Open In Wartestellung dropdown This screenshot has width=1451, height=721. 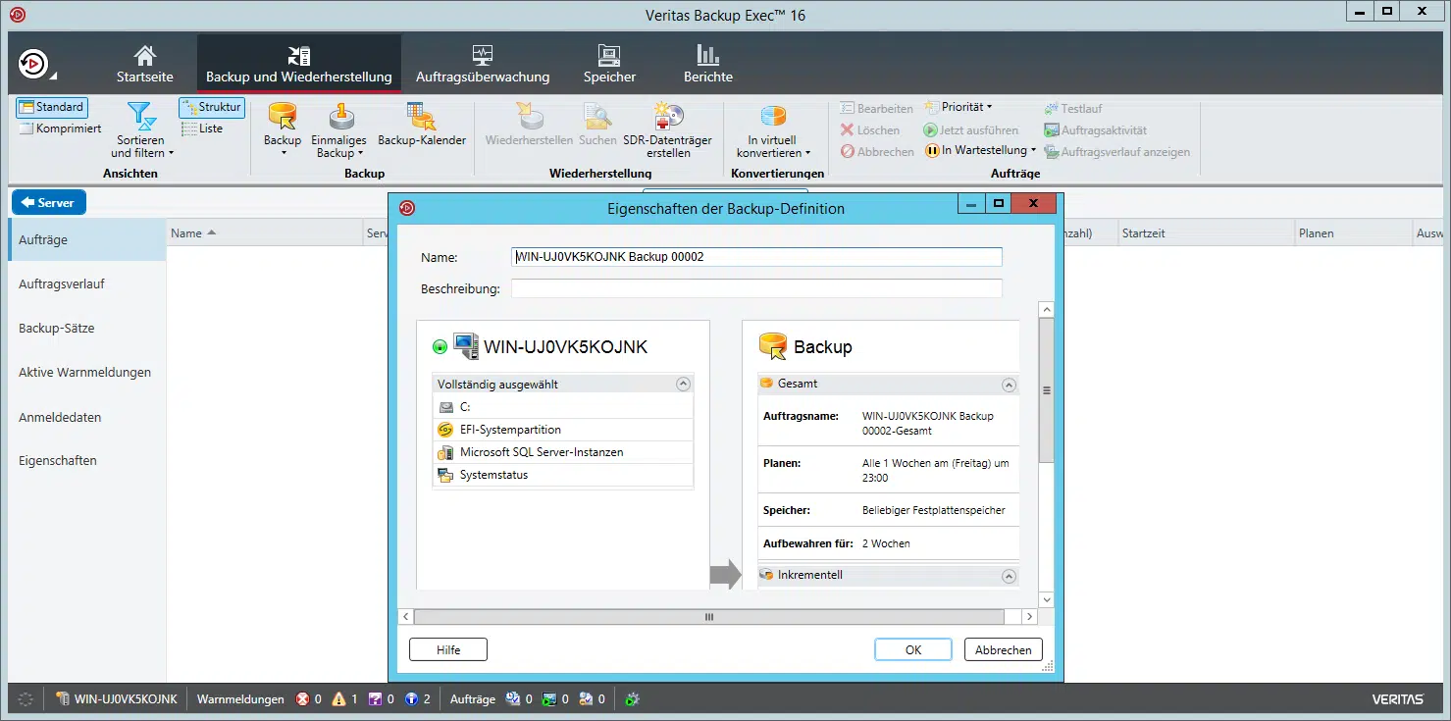click(980, 150)
